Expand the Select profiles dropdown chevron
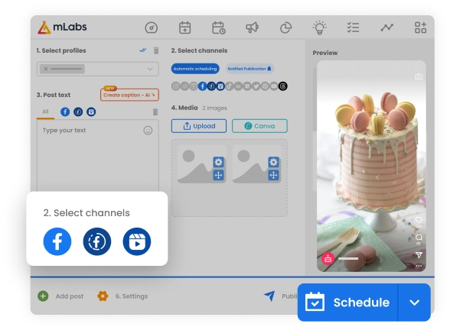The height and width of the screenshot is (330, 450). click(150, 69)
